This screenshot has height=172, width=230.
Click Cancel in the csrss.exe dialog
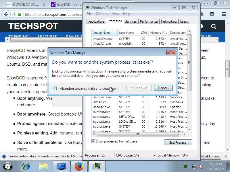pyautogui.click(x=163, y=88)
